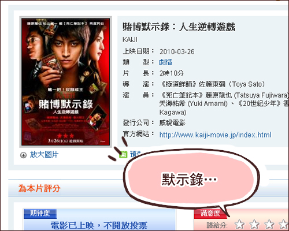Rate three stars in 滿意度
The image size is (289, 231).
click(269, 224)
